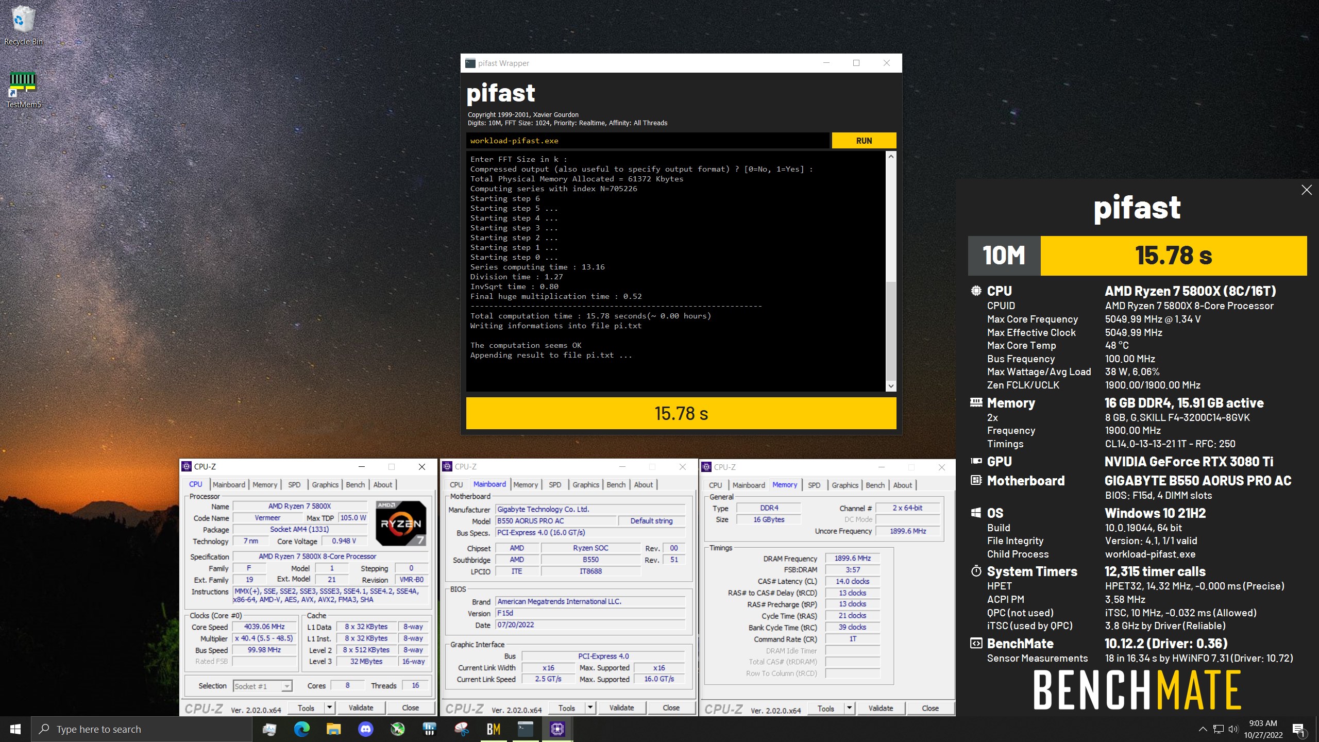Open Tools dropdown arrow in third CPU-Z window
This screenshot has height=742, width=1319.
(850, 708)
